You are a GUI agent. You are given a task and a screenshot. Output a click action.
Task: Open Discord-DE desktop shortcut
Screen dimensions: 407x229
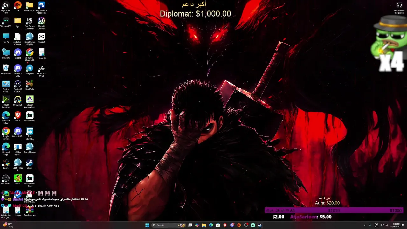tap(18, 133)
